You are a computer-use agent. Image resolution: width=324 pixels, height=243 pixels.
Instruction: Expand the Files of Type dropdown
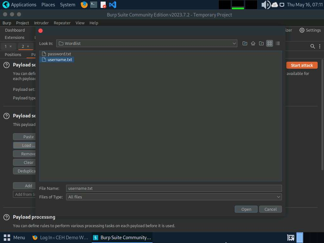point(278,197)
